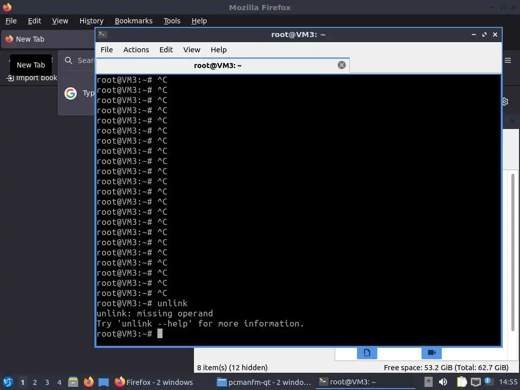Open the removable media eject tray icon
The width and height of the screenshot is (520, 390).
pos(429,382)
